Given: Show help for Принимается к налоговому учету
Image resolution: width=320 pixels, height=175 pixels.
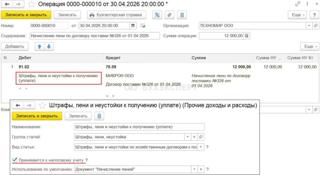Looking at the screenshot, I should coord(87,160).
